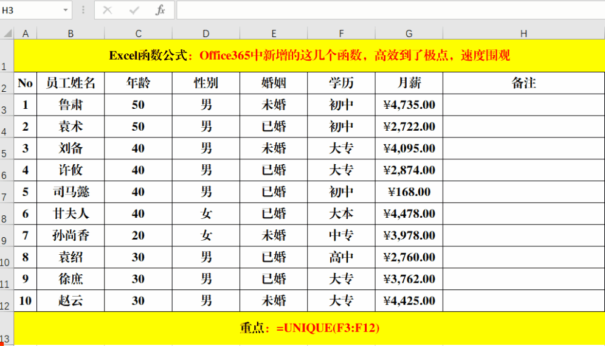Screen dimensions: 605x346
Task: Select salary cell ¥3,978.00
Action: pos(409,235)
